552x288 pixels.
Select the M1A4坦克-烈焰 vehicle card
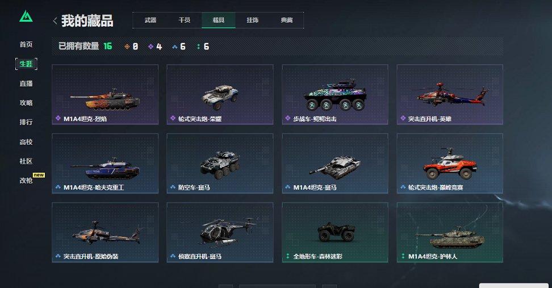point(105,94)
